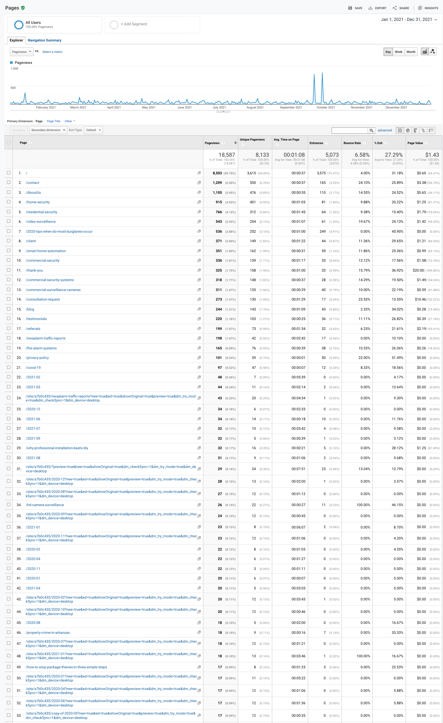Open the INSIGHTS panel icon

[420, 8]
